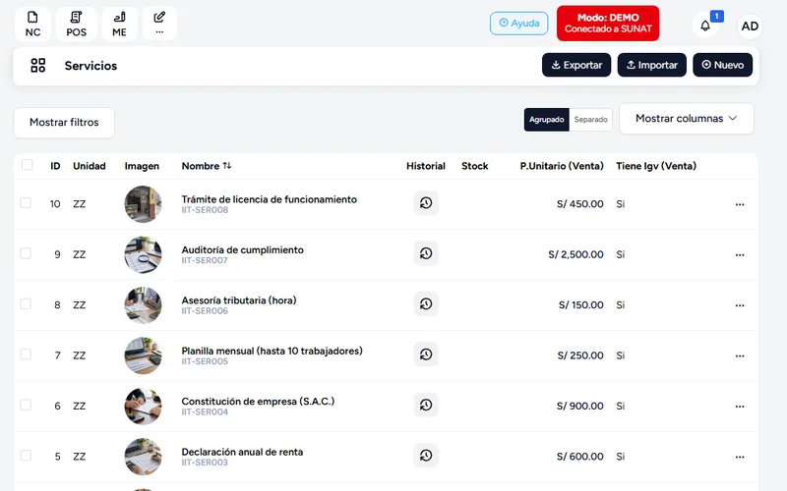This screenshot has width=787, height=491.
Task: Open the AD user avatar menu
Action: 750,27
